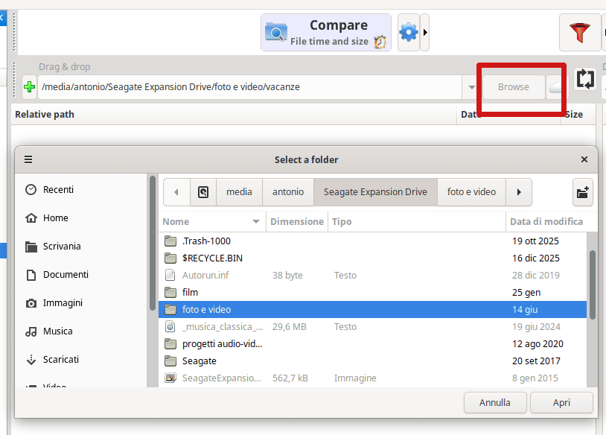Viewport: 606px width, 435px height.
Task: Open Recenti in the sidebar
Action: 82,189
